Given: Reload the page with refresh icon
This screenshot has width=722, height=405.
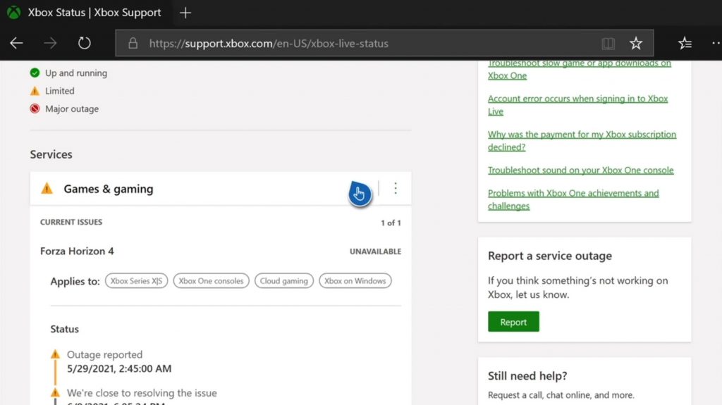Looking at the screenshot, I should point(85,43).
